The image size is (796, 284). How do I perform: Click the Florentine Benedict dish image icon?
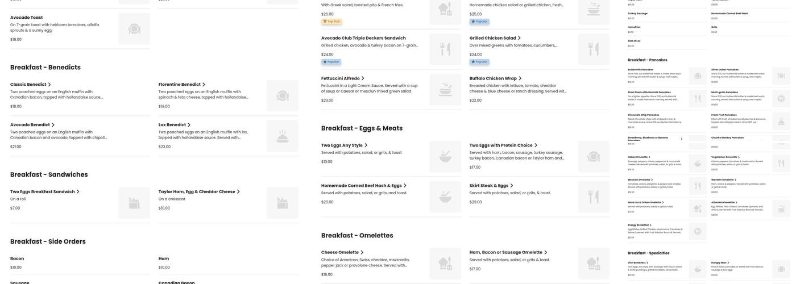[x=283, y=95]
